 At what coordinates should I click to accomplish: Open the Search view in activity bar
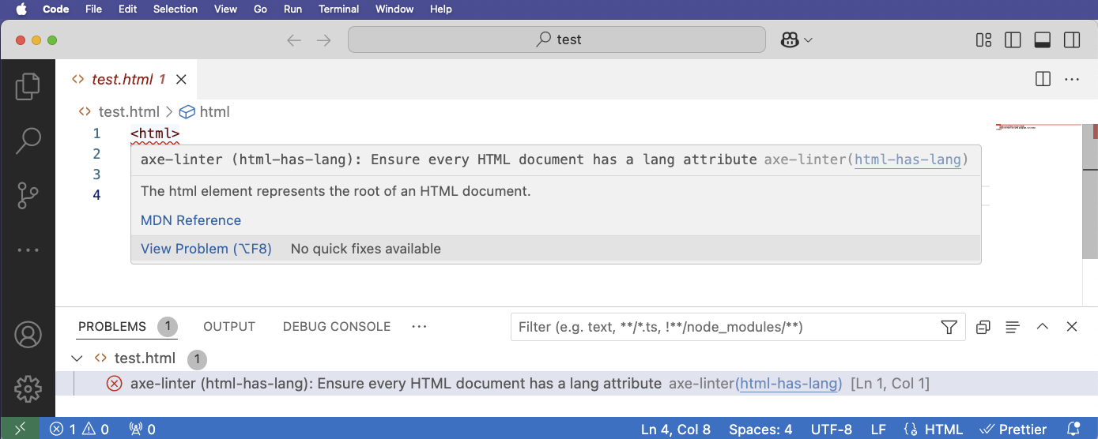[x=28, y=141]
